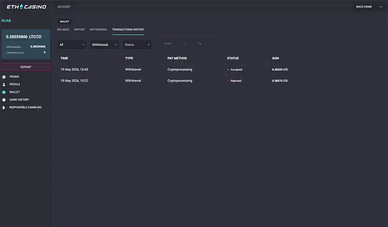
Task: Open the Withdrawal tab
Action: tap(99, 30)
